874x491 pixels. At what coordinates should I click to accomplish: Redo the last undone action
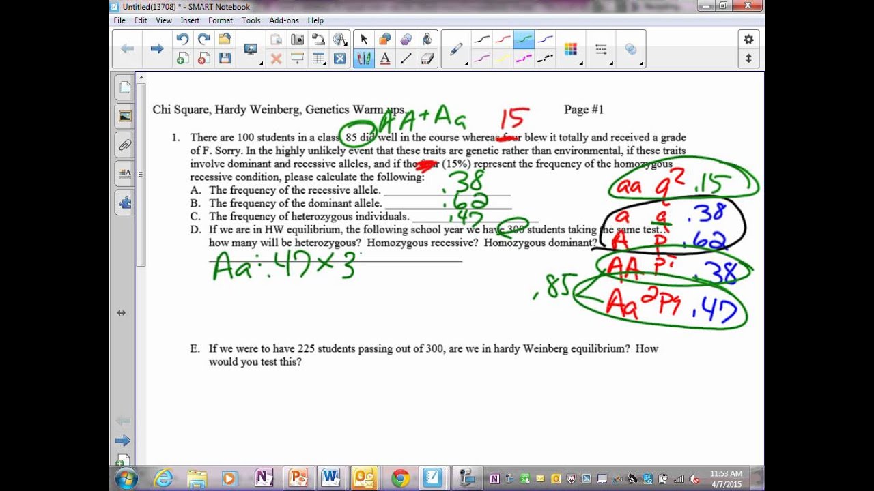203,40
